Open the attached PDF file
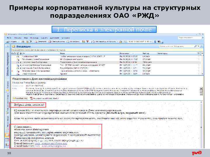 [44, 98]
